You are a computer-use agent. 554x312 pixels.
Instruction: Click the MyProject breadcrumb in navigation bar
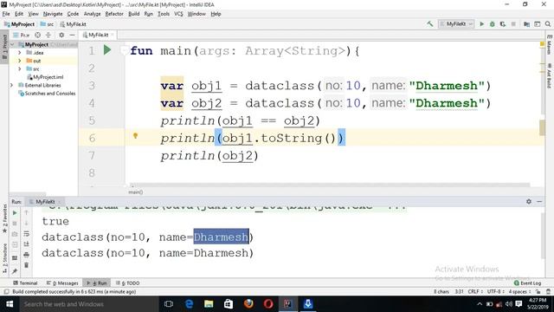point(19,24)
